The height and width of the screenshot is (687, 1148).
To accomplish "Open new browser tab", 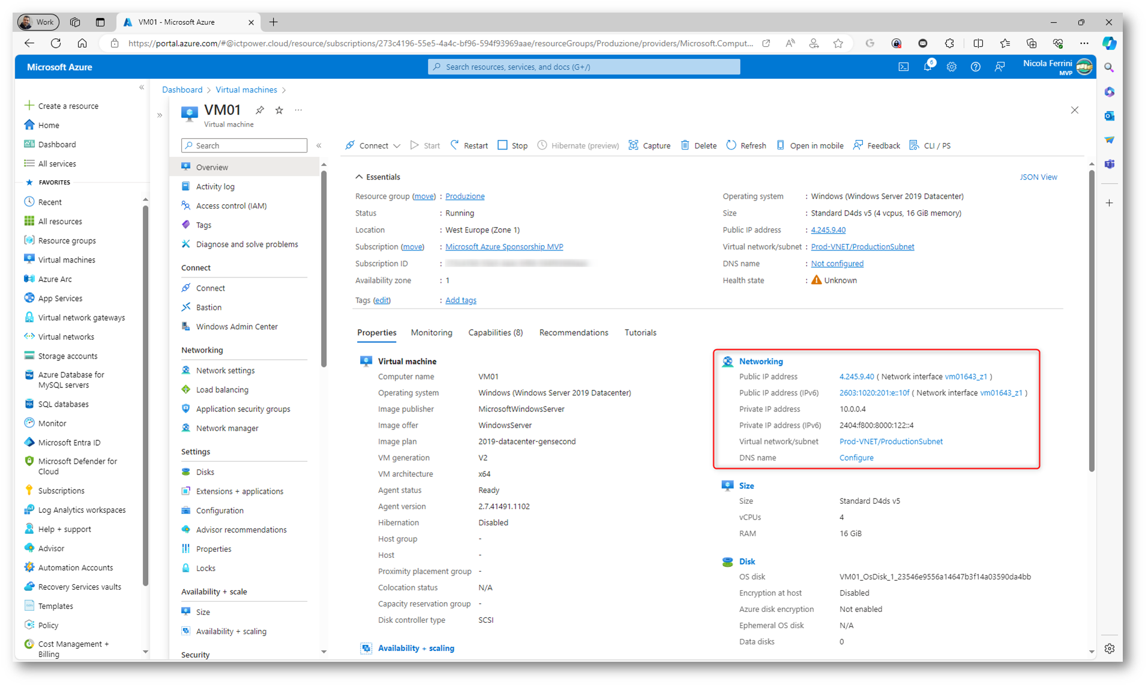I will (274, 22).
